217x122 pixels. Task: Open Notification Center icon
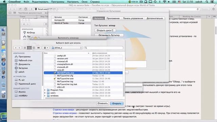[212, 2]
